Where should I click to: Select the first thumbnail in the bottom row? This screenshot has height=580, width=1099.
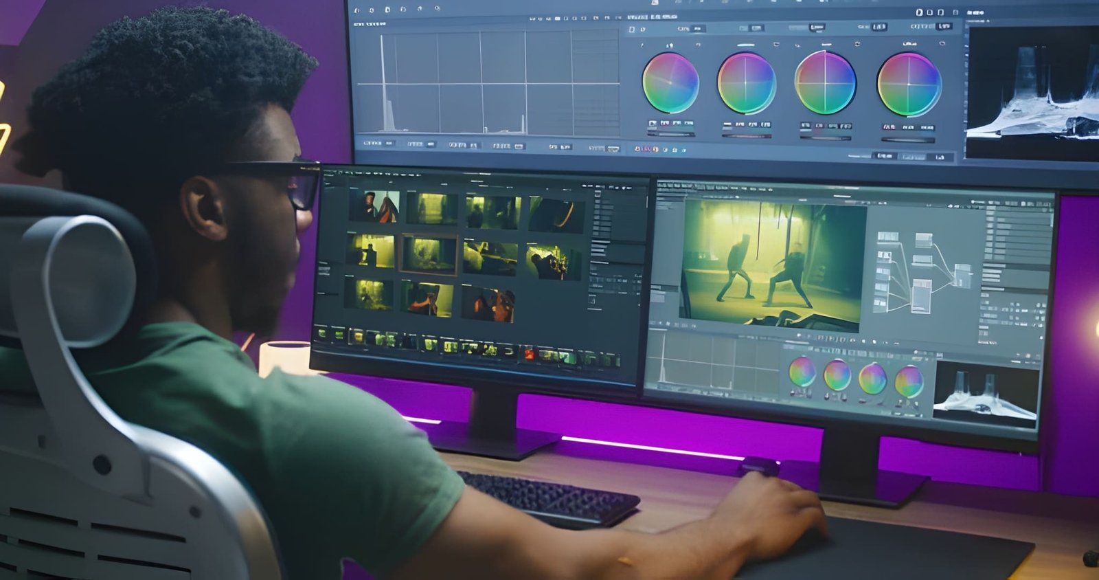[369, 293]
